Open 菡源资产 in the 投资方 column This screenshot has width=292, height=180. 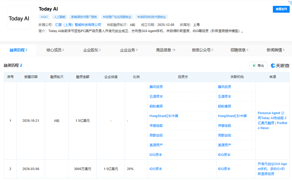156,145
